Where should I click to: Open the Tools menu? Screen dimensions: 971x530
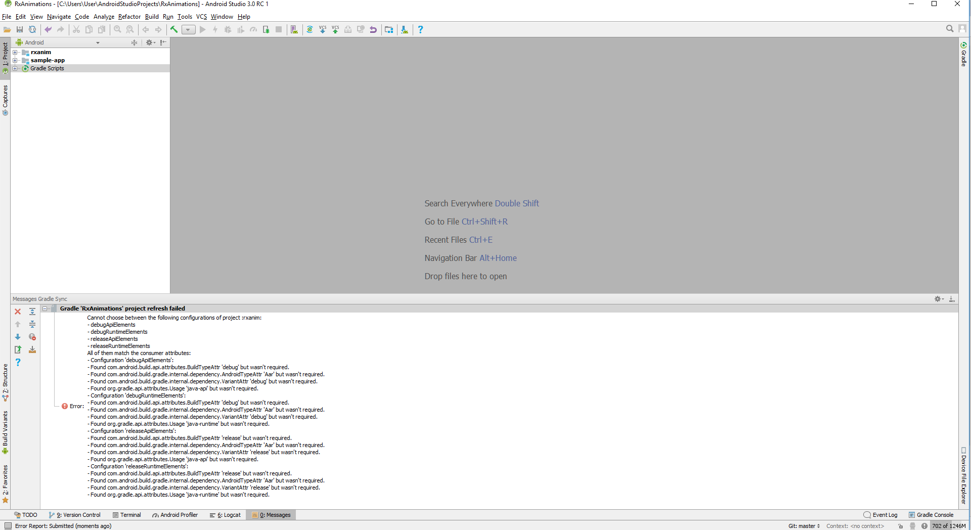[185, 17]
